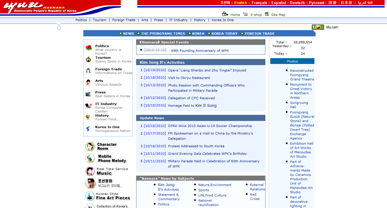387x208 pixels.
Task: Switch language to Français
Action: pos(259,3)
